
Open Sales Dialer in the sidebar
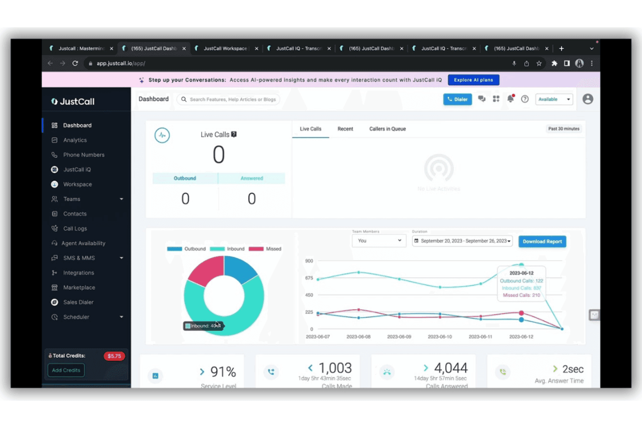(79, 302)
